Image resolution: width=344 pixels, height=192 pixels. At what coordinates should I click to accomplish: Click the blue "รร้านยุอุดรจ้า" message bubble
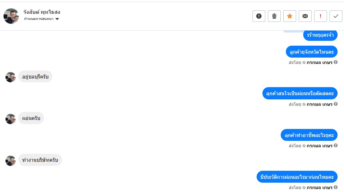pos(320,35)
